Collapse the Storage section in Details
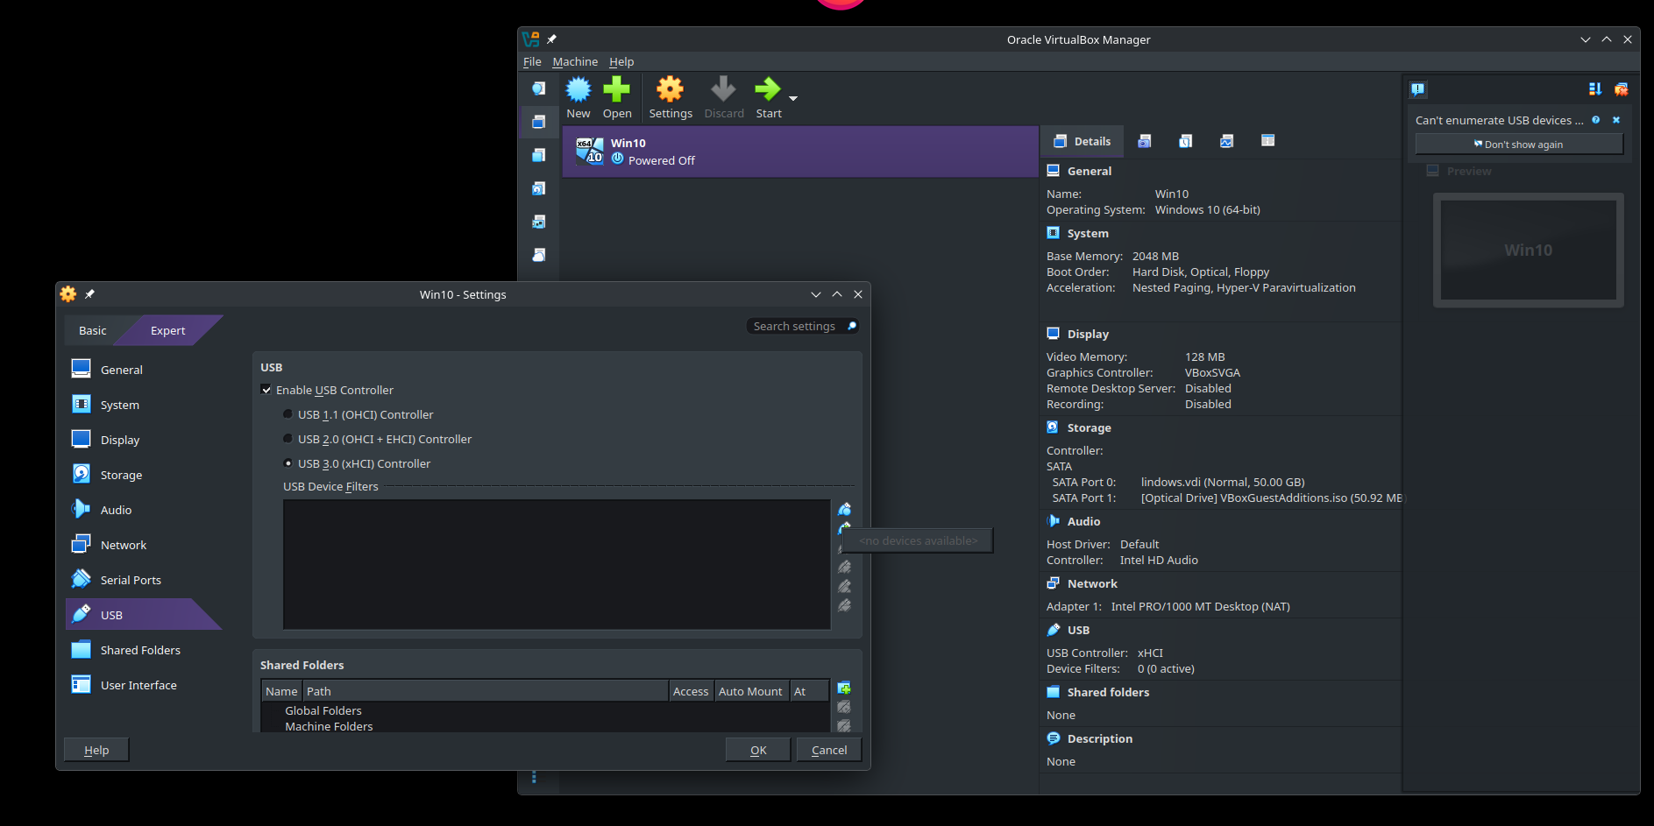1654x826 pixels. [x=1089, y=427]
